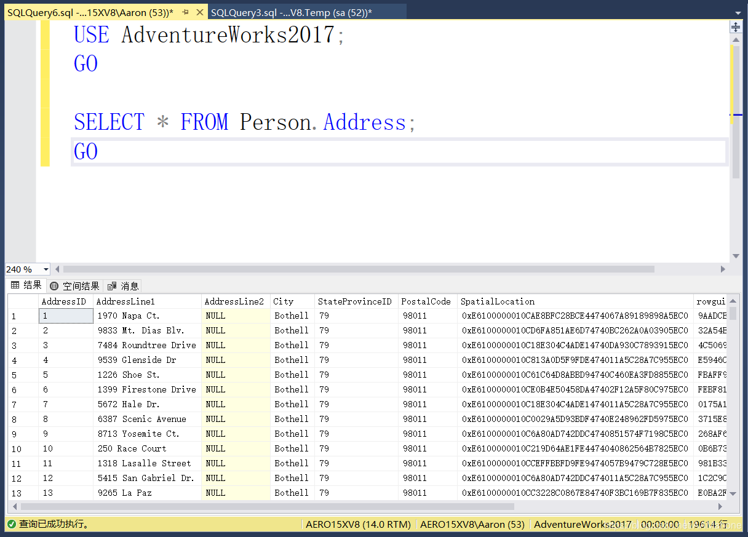This screenshot has width=748, height=537.
Task: Click the last GO line in the editor
Action: pos(86,152)
